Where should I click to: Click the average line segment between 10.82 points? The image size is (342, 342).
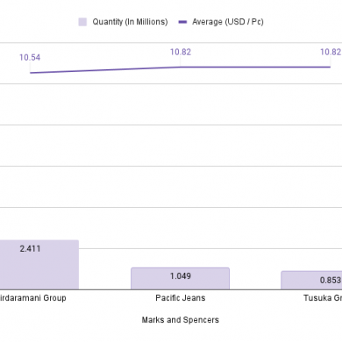coord(255,68)
